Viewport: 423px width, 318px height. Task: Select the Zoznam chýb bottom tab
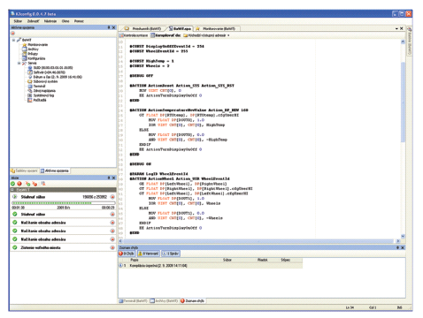[192, 301]
